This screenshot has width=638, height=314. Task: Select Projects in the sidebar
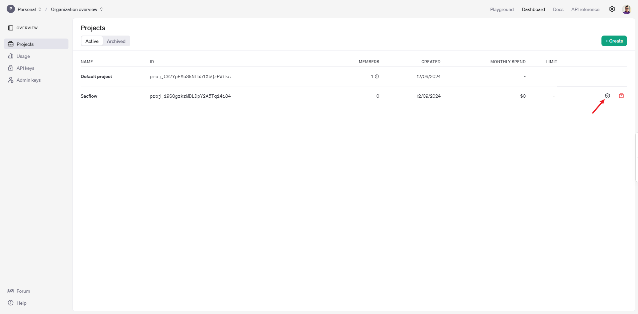point(25,44)
